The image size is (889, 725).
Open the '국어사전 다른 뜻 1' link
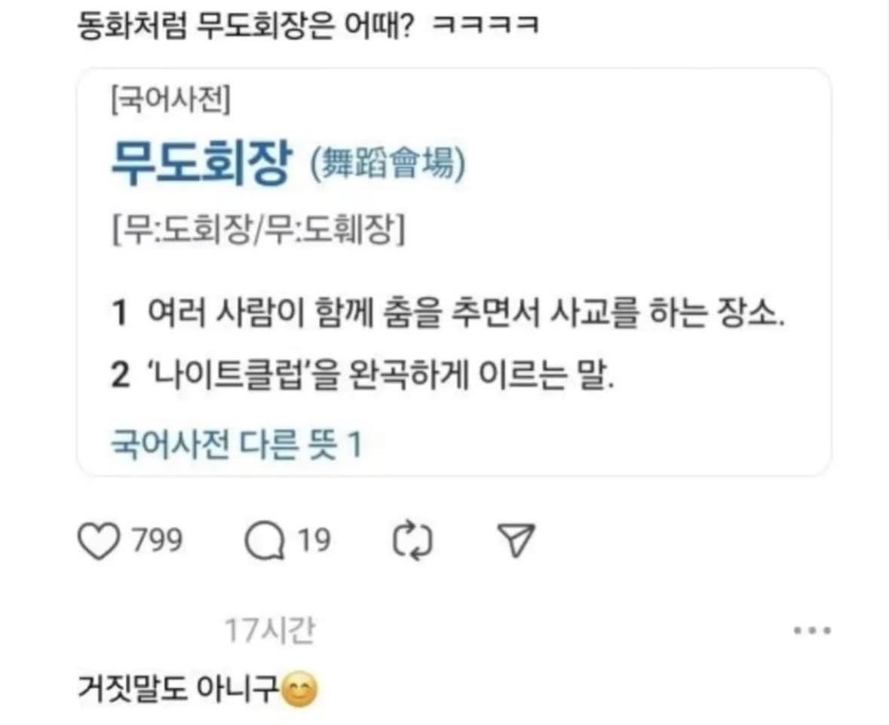click(x=235, y=443)
